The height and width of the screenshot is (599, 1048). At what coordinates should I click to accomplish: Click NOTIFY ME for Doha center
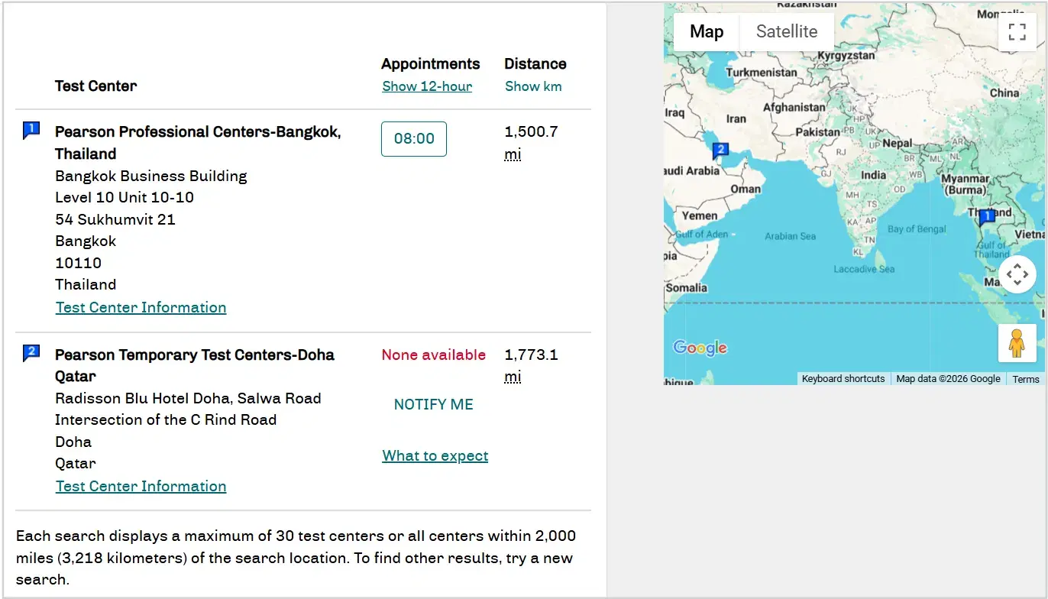[x=434, y=405]
